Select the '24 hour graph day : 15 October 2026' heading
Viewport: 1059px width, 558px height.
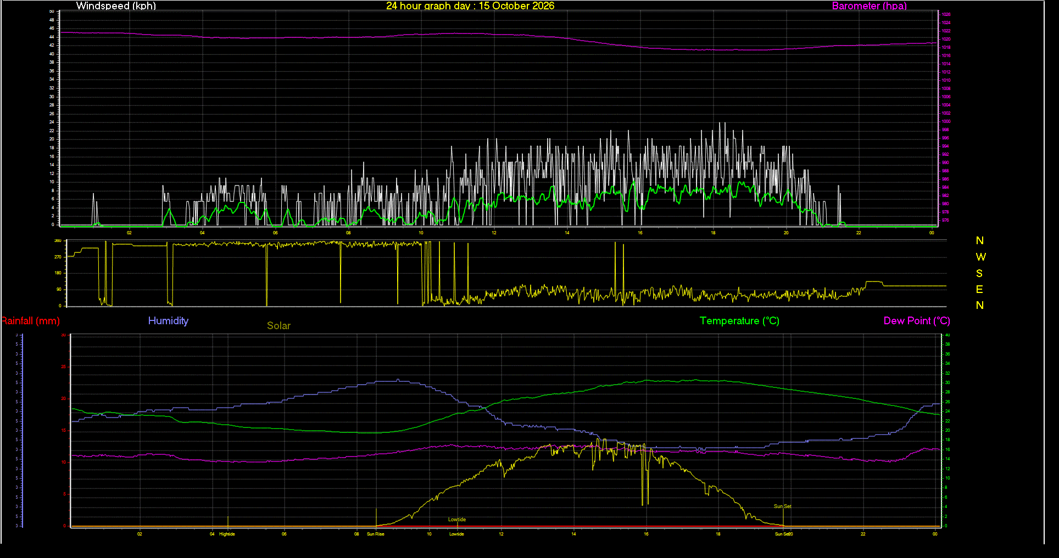pyautogui.click(x=470, y=6)
